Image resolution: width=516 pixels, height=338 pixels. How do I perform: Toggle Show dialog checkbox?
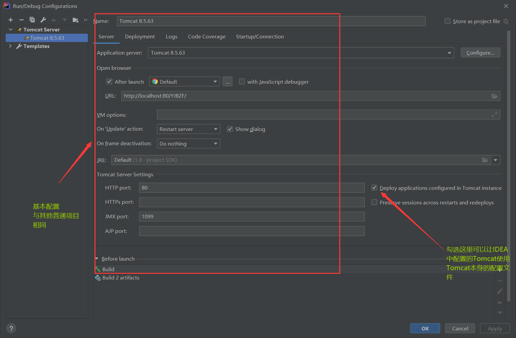[230, 129]
